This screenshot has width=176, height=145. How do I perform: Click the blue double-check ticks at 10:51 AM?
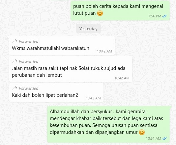164,138
